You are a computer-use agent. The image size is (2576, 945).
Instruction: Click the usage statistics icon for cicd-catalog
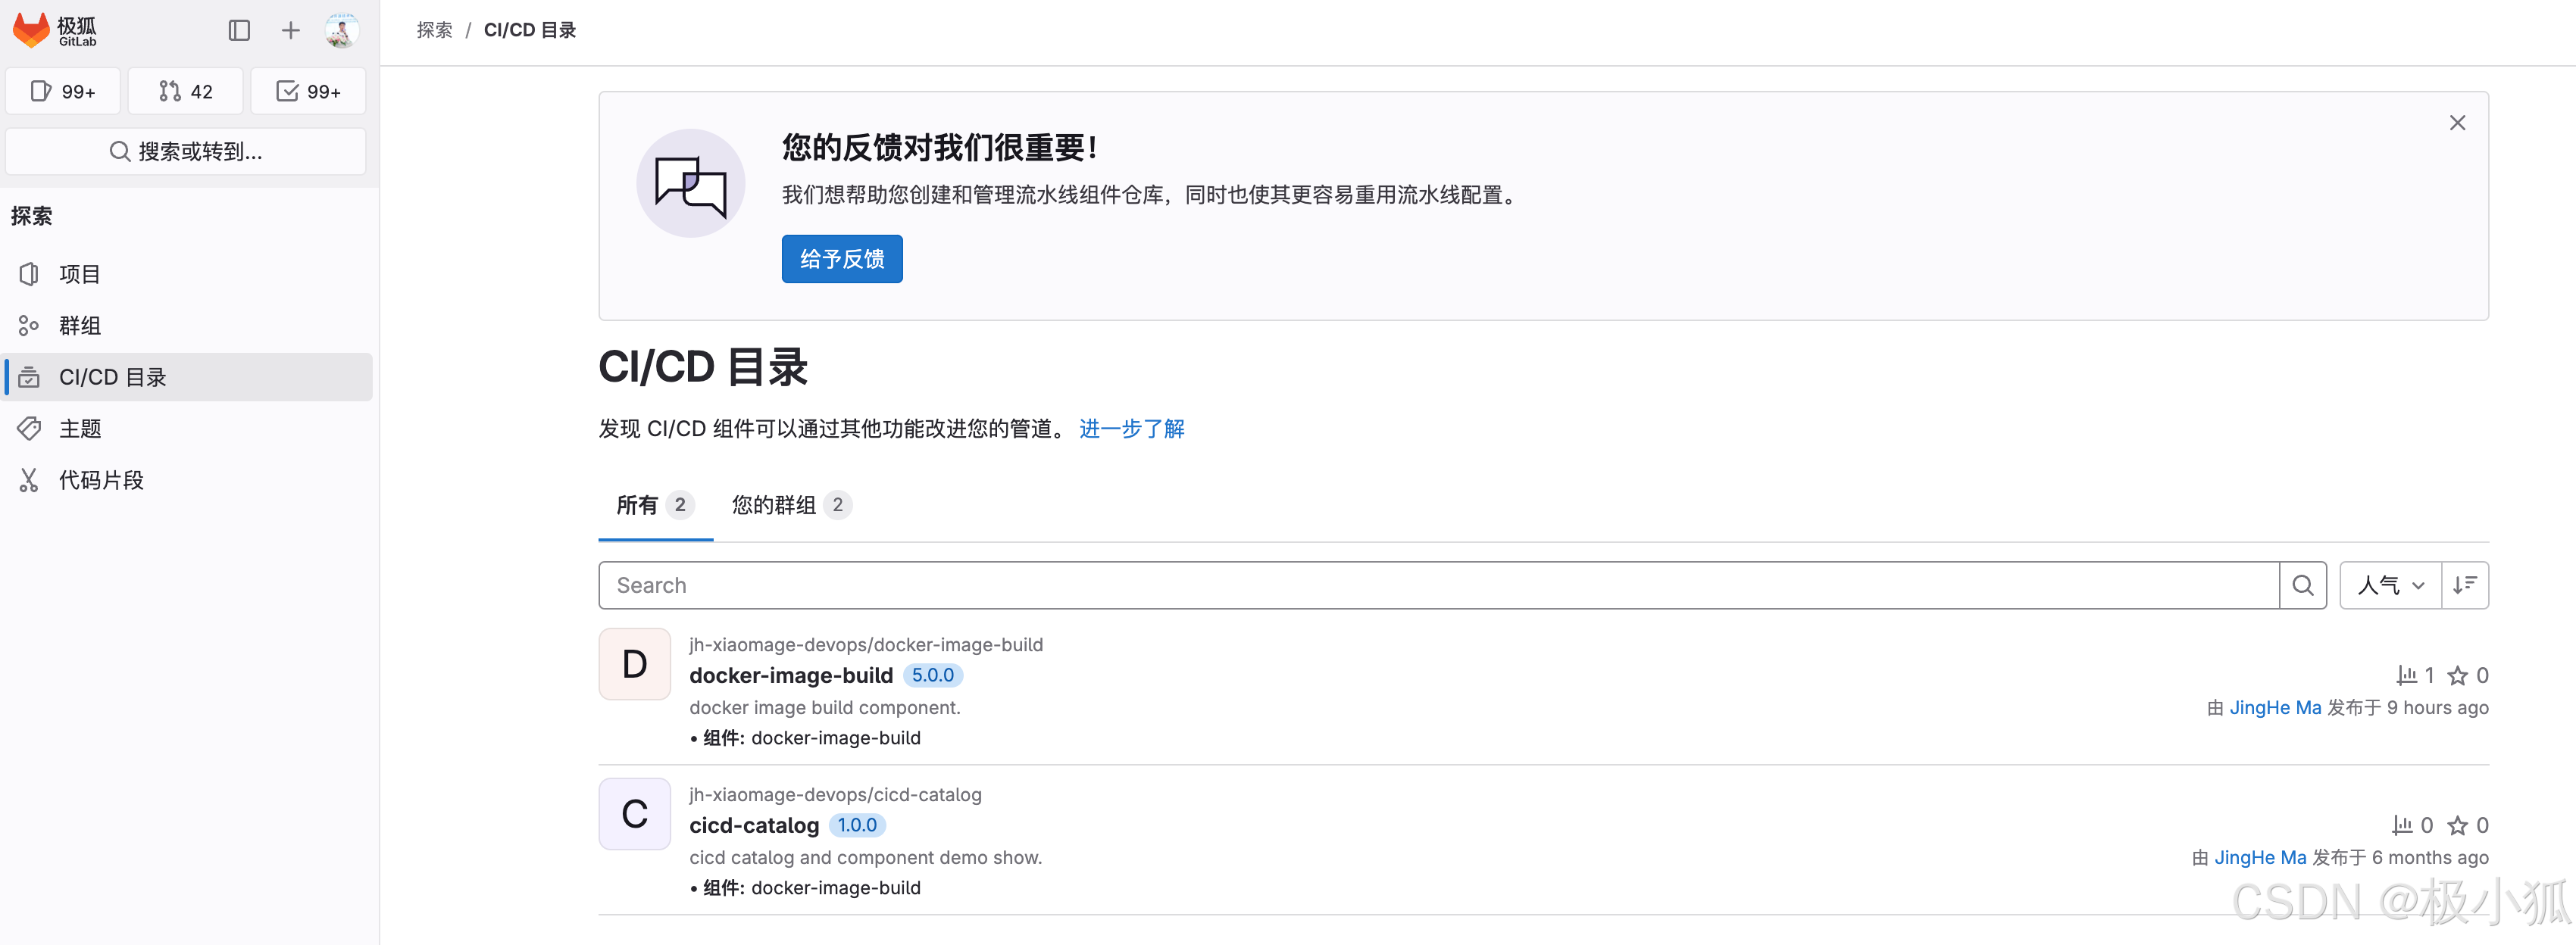(2402, 825)
